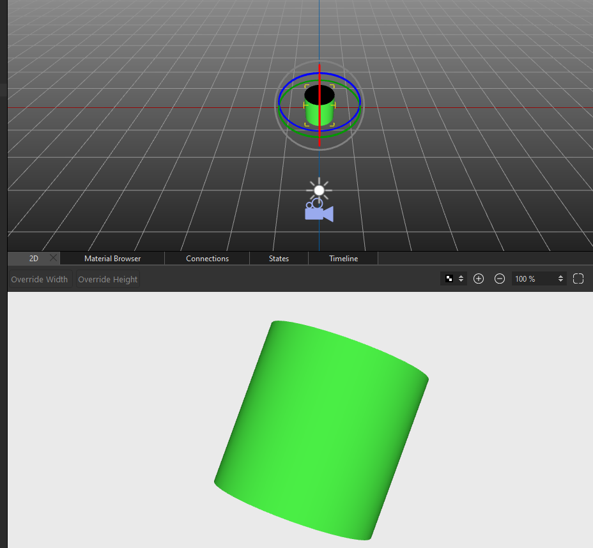The width and height of the screenshot is (593, 548).
Task: Open the Connections tab
Action: coord(207,259)
